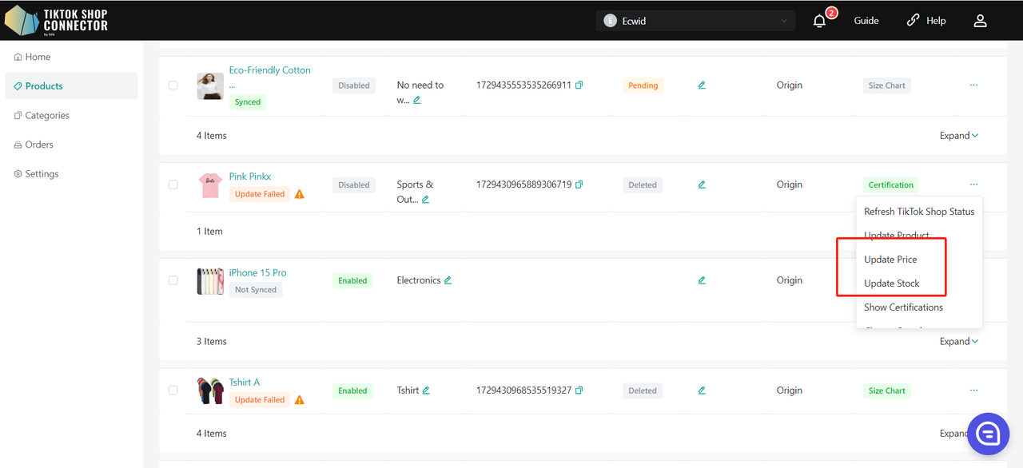The image size is (1023, 468).
Task: Open the user account icon
Action: (981, 21)
